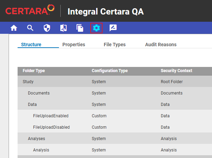The height and width of the screenshot is (158, 212).
Task: Select the Study folder row
Action: tap(115, 81)
